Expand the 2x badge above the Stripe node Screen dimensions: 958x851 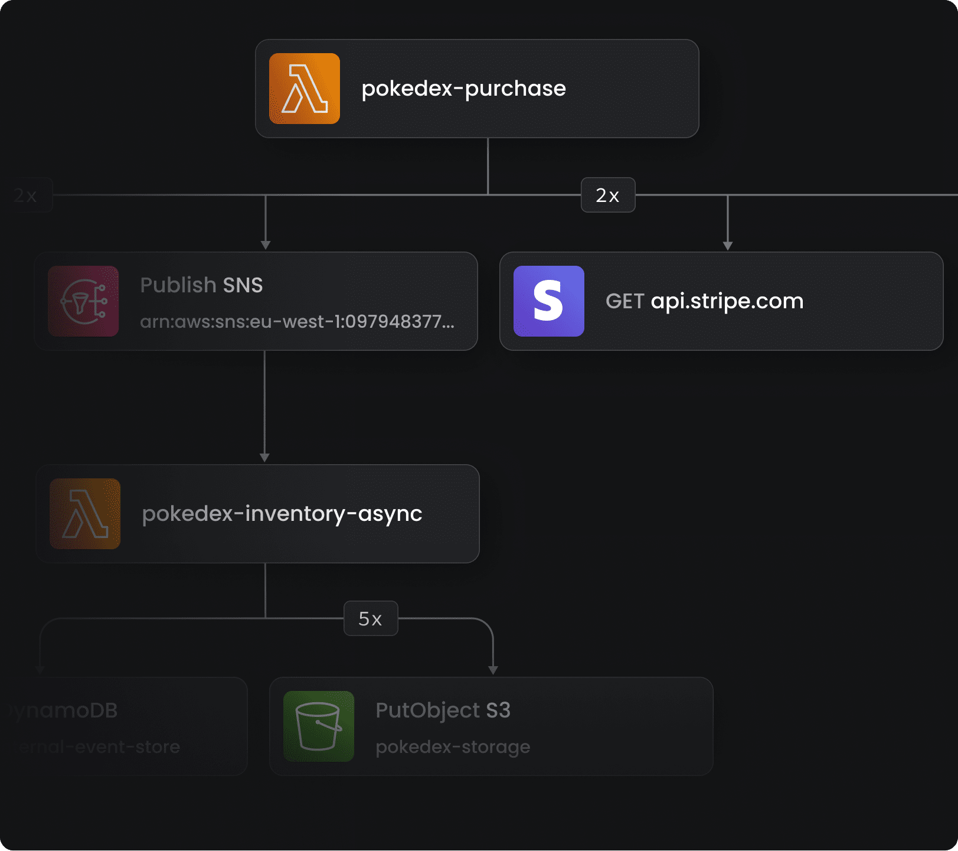[x=608, y=195]
